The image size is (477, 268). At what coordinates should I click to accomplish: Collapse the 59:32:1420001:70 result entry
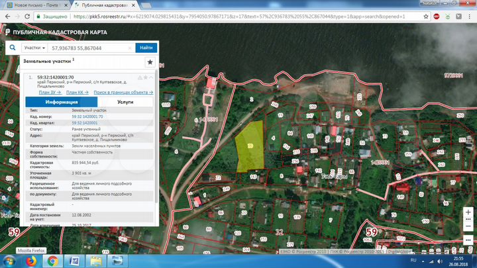[x=152, y=77]
